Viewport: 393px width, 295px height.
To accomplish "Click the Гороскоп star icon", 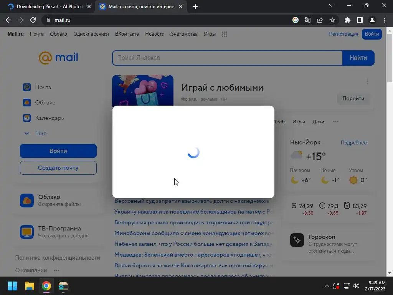I will tap(297, 240).
